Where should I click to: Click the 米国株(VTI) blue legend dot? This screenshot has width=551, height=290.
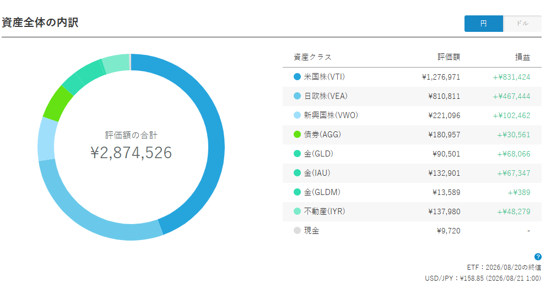pyautogui.click(x=298, y=77)
